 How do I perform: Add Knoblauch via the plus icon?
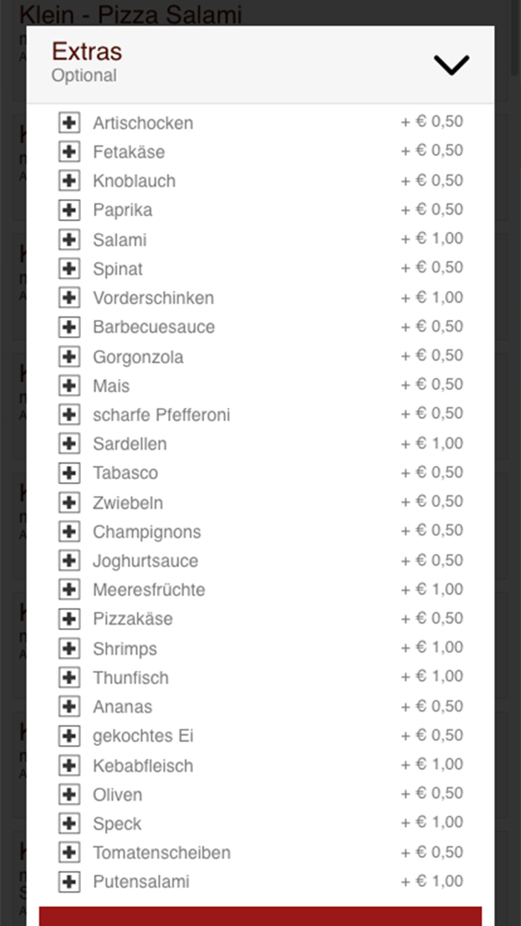(69, 181)
